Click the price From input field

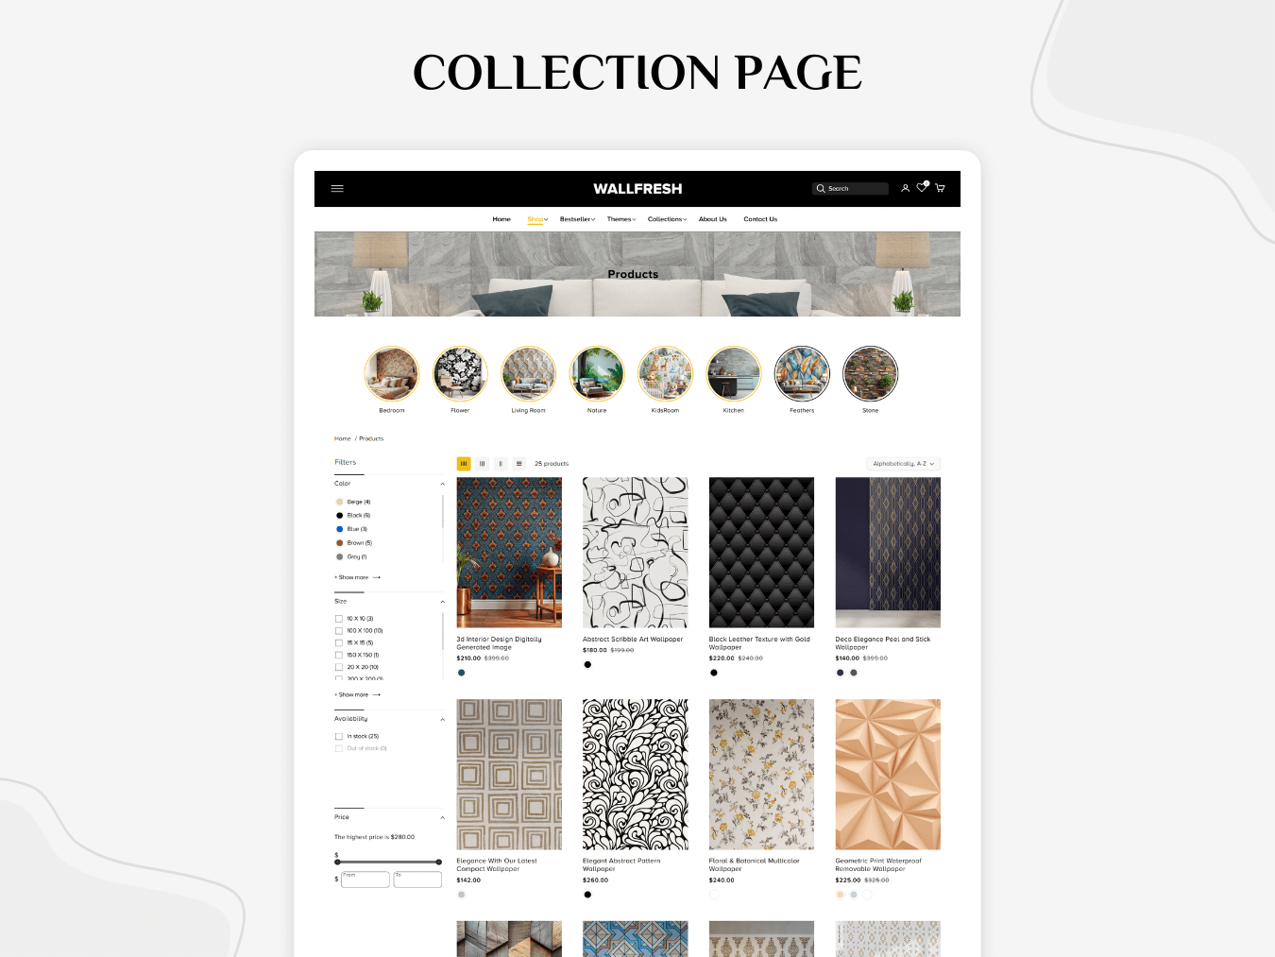click(365, 880)
